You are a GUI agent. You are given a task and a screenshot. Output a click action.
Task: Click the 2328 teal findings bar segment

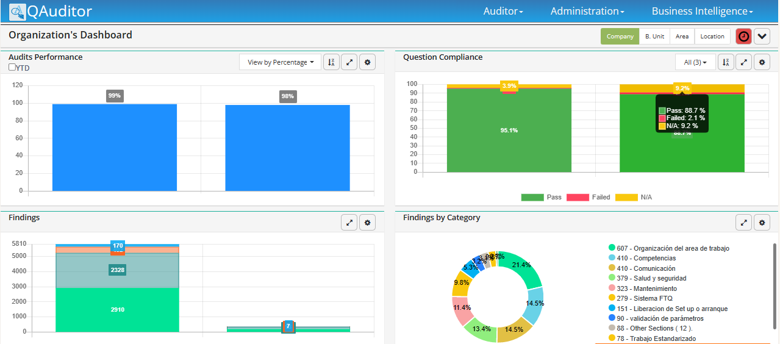[x=117, y=270]
